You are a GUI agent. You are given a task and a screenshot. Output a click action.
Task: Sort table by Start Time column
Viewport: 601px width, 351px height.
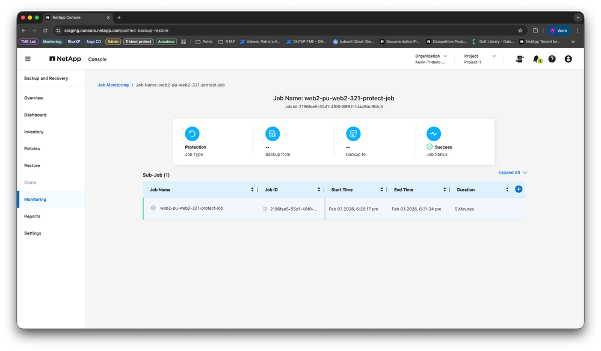click(x=381, y=189)
